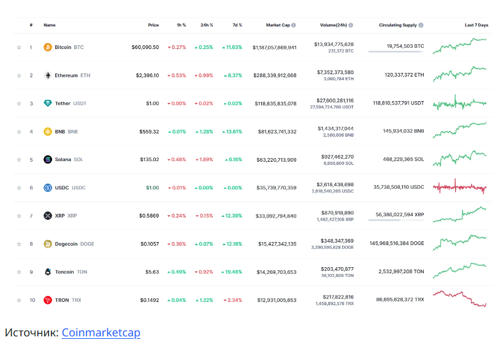Viewport: 498px width, 348px height.
Task: Star Tether to add to watchlist
Action: [x=19, y=104]
